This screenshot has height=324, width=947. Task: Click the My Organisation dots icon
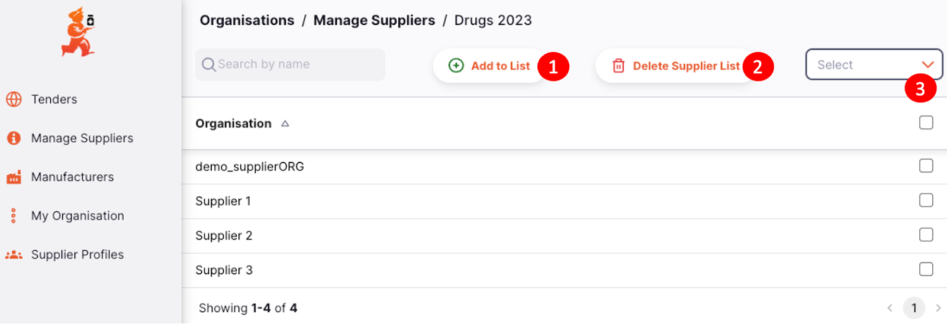pos(14,216)
